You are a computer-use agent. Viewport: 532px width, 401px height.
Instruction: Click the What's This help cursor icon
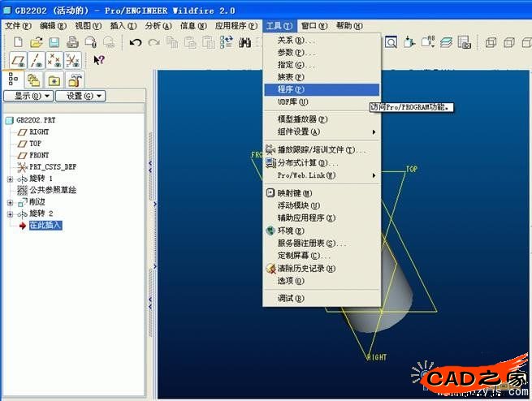98,60
